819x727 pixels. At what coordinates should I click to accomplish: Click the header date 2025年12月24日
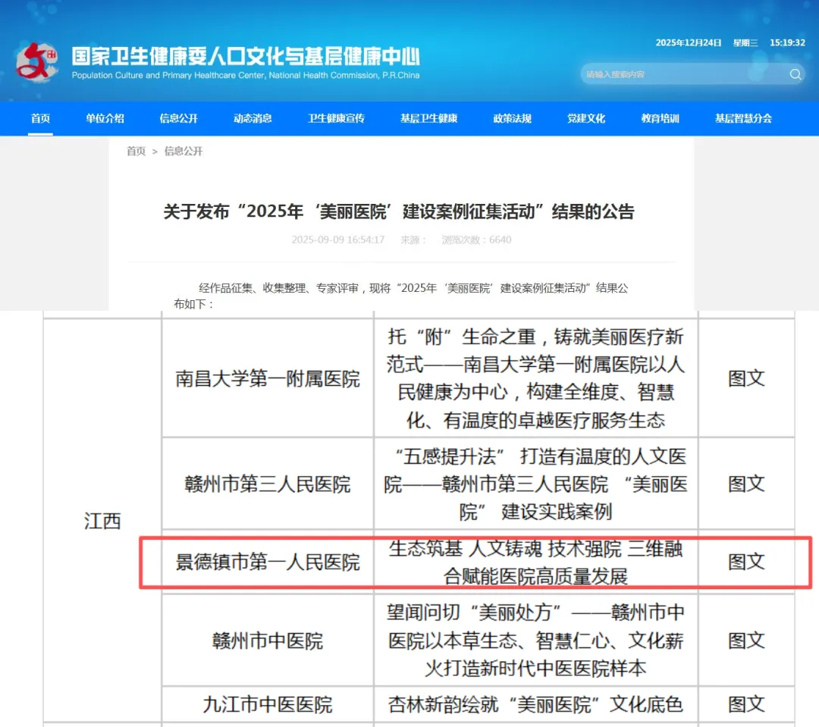(689, 42)
